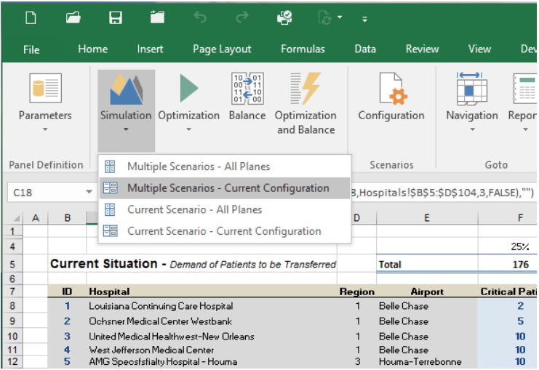Choose Current Scenario - Current Configuration
The height and width of the screenshot is (370, 539).
223,231
